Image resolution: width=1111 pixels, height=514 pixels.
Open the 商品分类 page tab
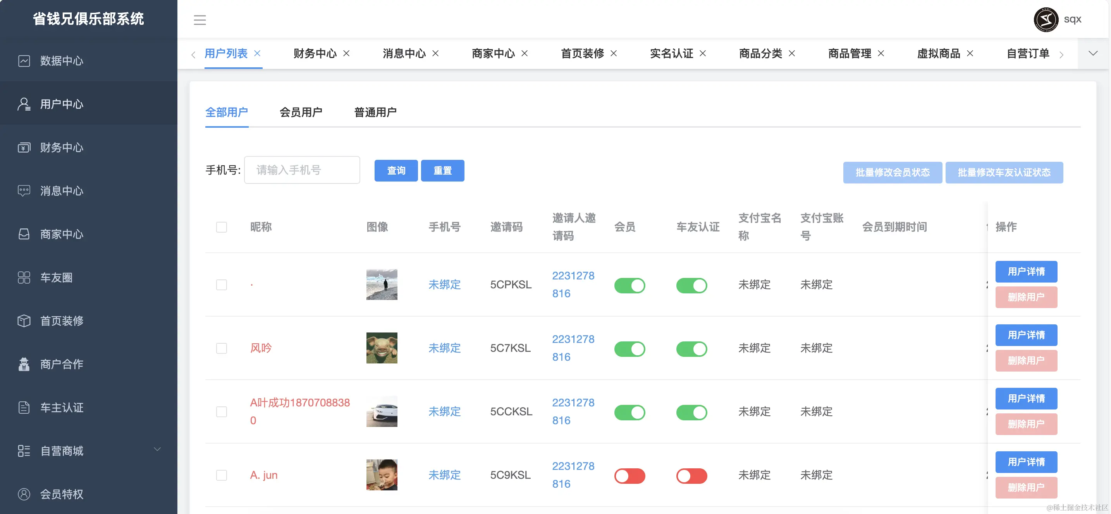760,53
